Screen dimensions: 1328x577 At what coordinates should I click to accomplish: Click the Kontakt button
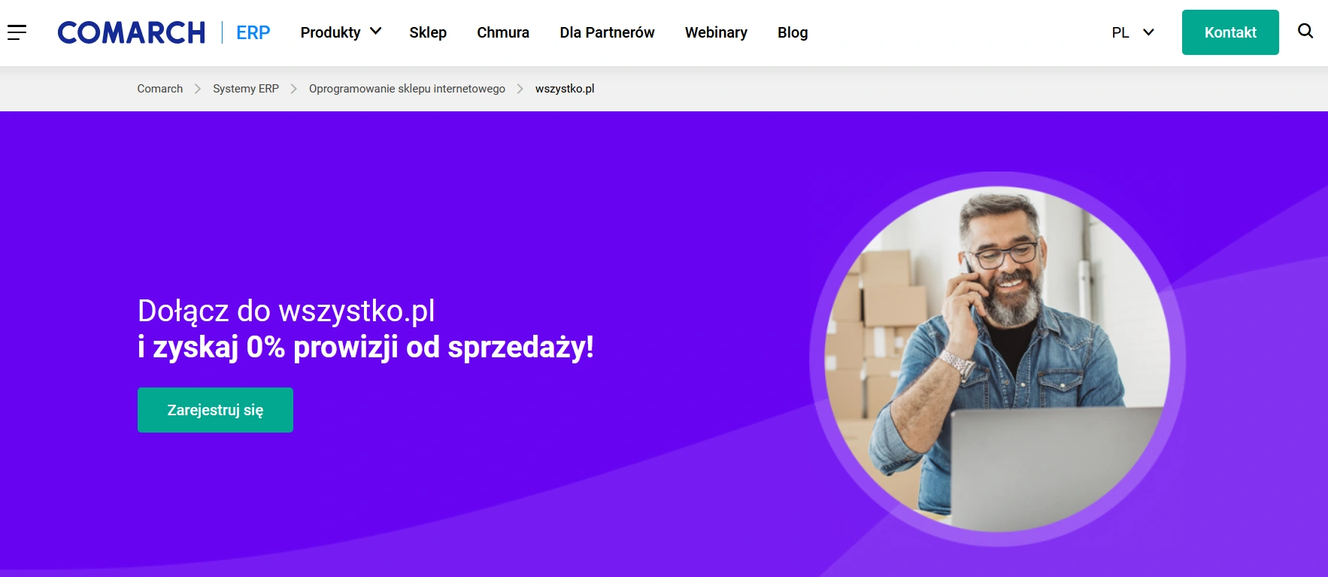(x=1230, y=32)
